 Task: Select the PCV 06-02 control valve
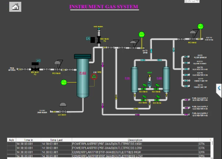pyautogui.click(x=193, y=35)
